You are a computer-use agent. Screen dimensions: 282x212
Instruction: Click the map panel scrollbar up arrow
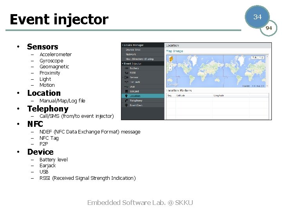tap(267, 57)
